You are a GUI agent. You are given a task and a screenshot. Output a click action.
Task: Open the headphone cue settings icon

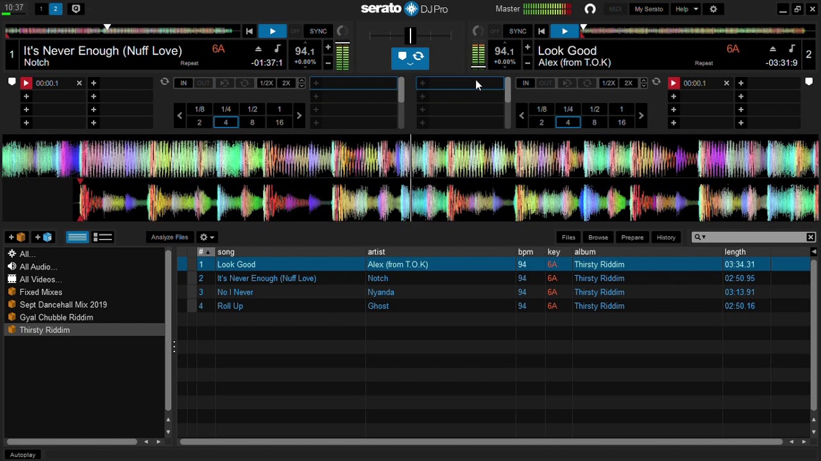click(x=590, y=9)
